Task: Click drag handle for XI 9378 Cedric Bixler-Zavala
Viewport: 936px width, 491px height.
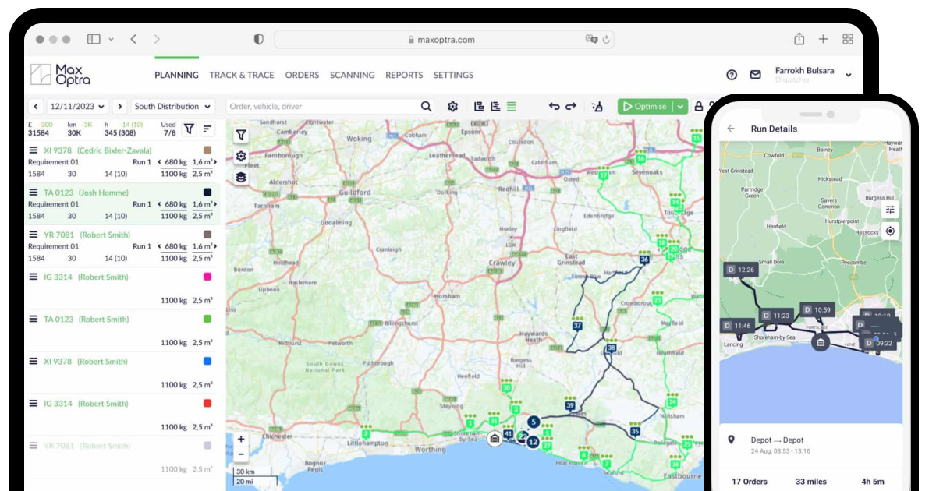Action: click(x=34, y=150)
